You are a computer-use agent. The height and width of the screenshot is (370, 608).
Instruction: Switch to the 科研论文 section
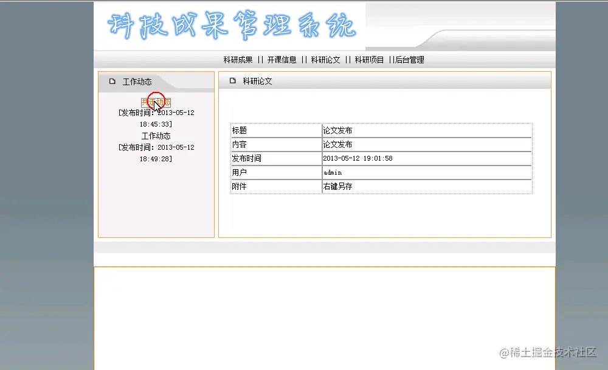pos(326,59)
